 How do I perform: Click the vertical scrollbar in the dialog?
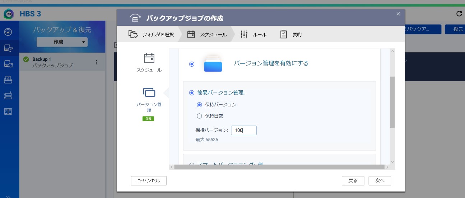(392, 102)
